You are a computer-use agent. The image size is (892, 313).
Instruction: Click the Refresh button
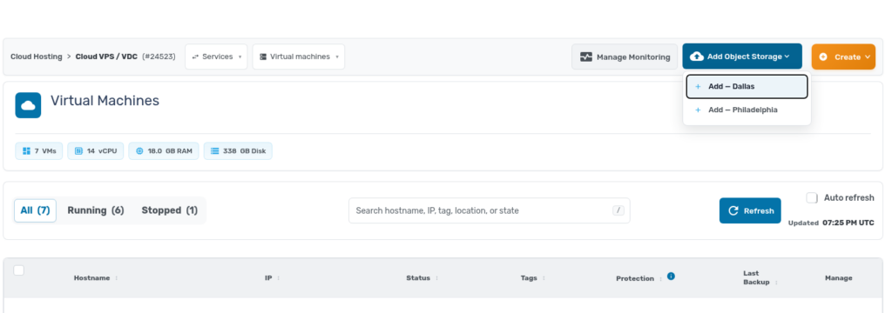coord(750,210)
